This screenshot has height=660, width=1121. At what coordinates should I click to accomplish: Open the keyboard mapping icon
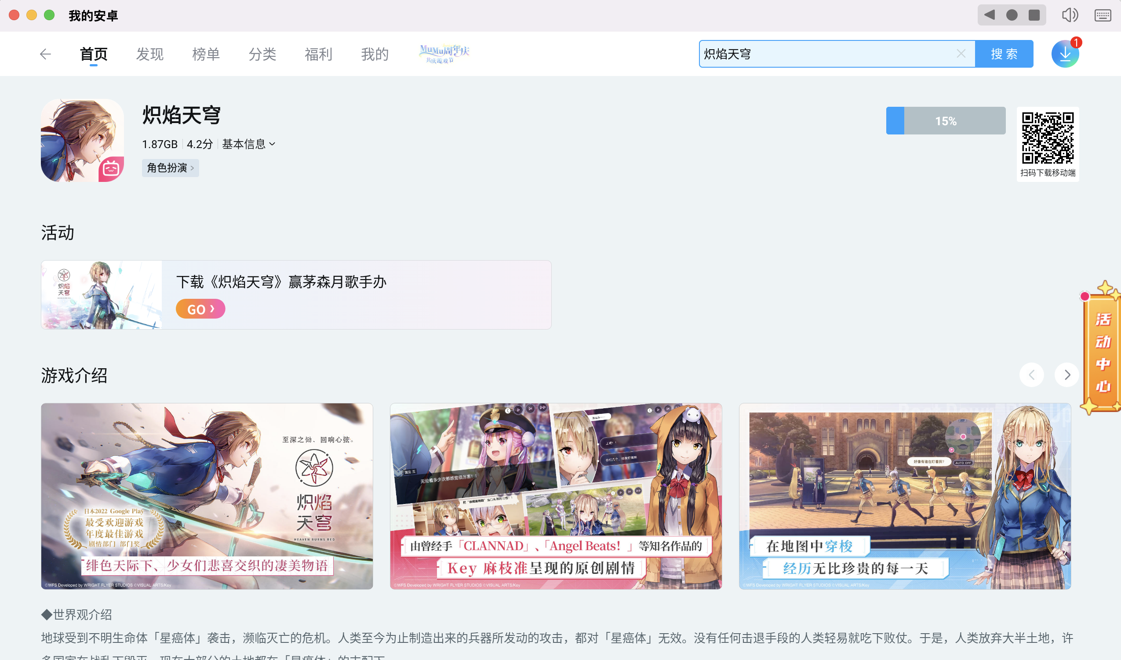pos(1103,15)
